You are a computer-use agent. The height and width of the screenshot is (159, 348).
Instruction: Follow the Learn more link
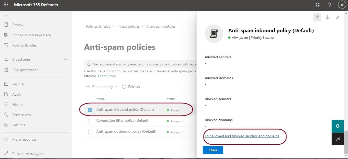pos(107,76)
